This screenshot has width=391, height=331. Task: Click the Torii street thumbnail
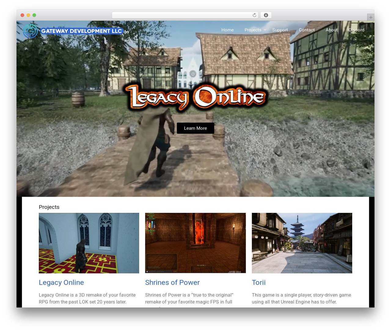point(302,243)
